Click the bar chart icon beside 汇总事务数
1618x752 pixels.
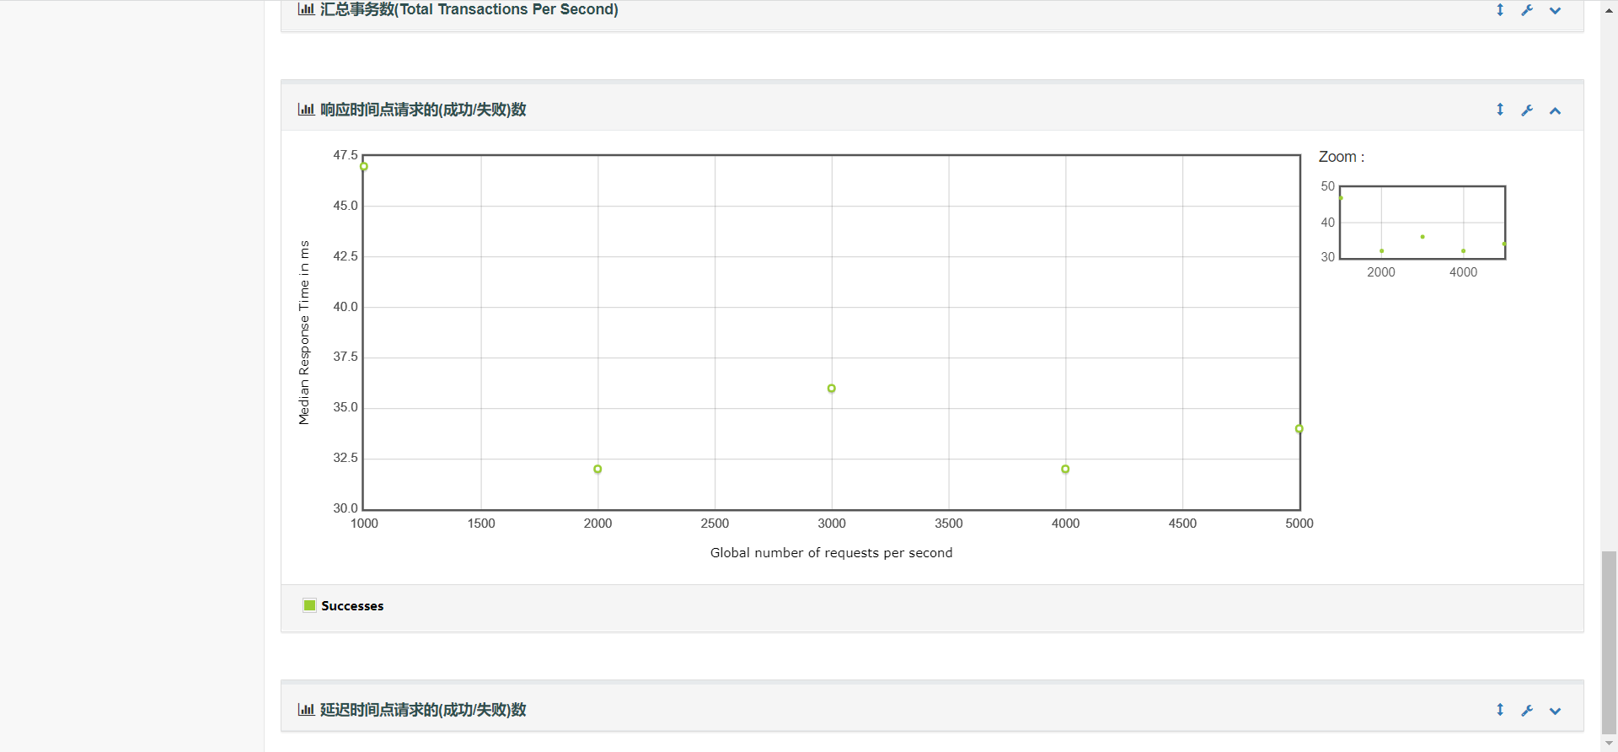(x=306, y=9)
